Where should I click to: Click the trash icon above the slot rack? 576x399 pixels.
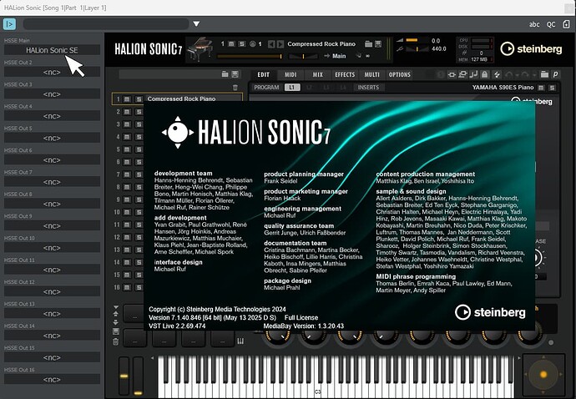(x=235, y=88)
